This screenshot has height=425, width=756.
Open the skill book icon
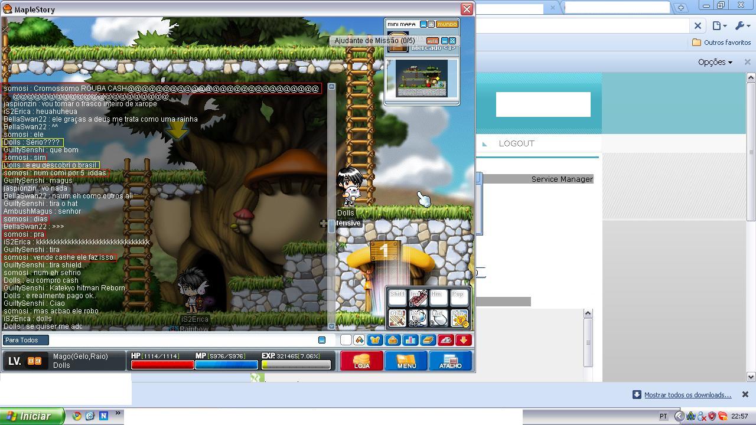(428, 340)
